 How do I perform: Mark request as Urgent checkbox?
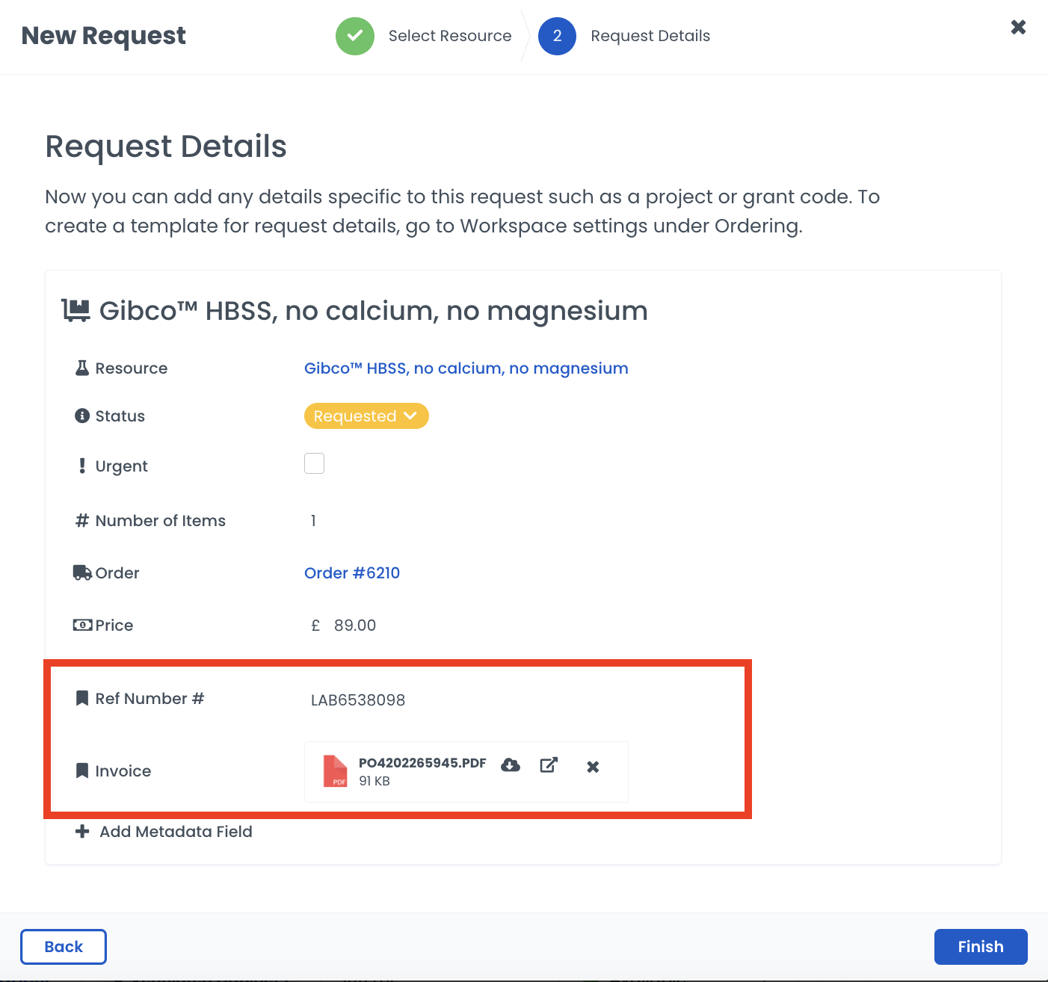314,463
